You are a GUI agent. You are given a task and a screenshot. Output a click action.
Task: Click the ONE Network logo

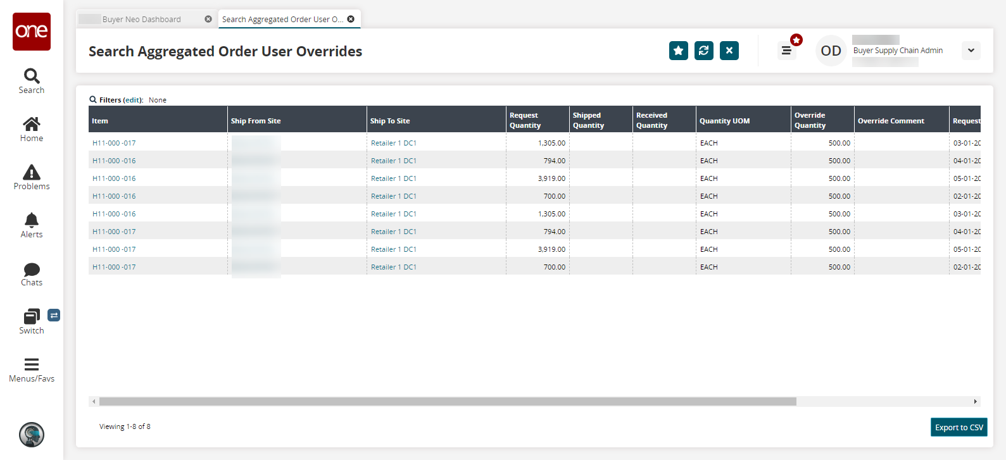(x=32, y=32)
